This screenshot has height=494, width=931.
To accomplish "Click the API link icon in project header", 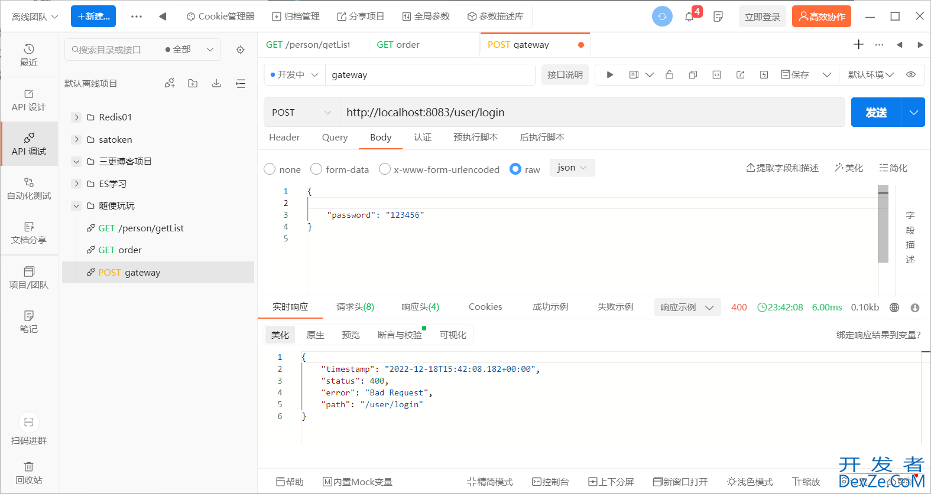I will [170, 83].
